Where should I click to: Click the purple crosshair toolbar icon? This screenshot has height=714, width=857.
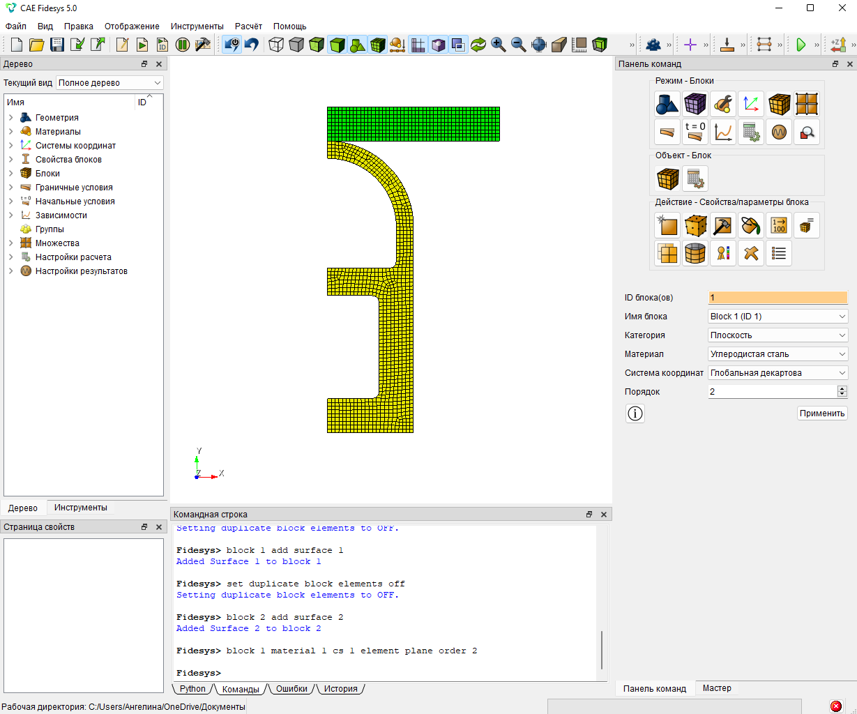[690, 45]
